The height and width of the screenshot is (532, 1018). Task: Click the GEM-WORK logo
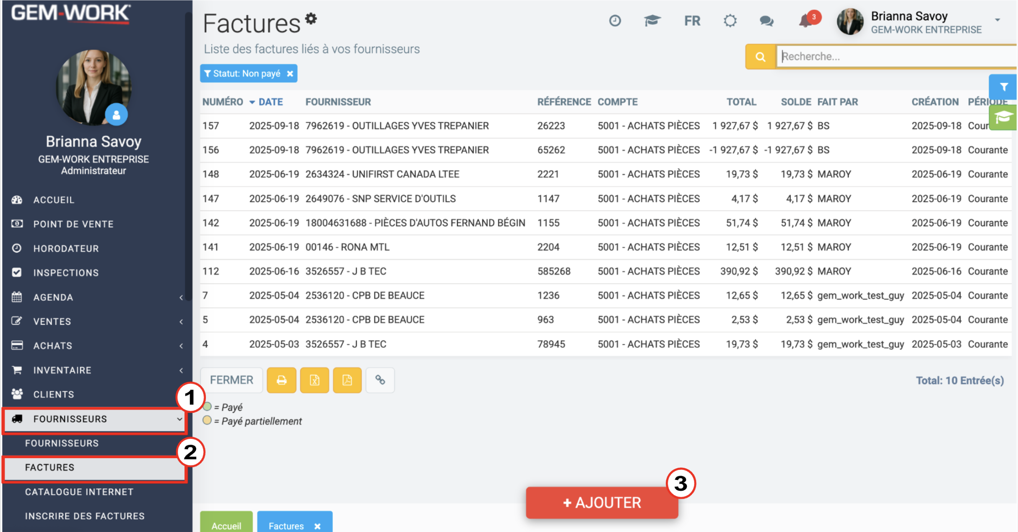click(x=70, y=13)
